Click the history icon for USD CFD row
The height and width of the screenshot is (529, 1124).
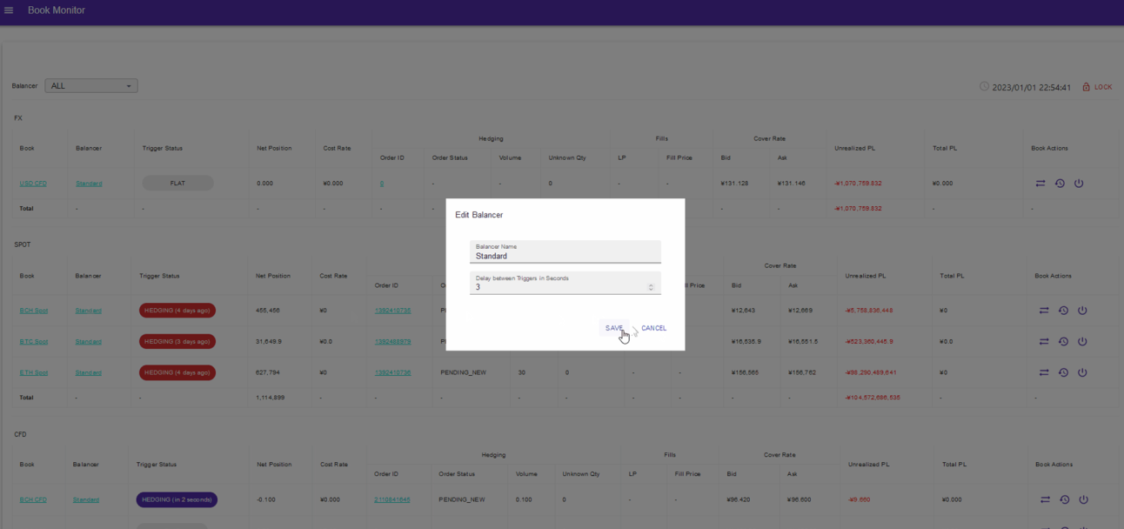click(1060, 184)
